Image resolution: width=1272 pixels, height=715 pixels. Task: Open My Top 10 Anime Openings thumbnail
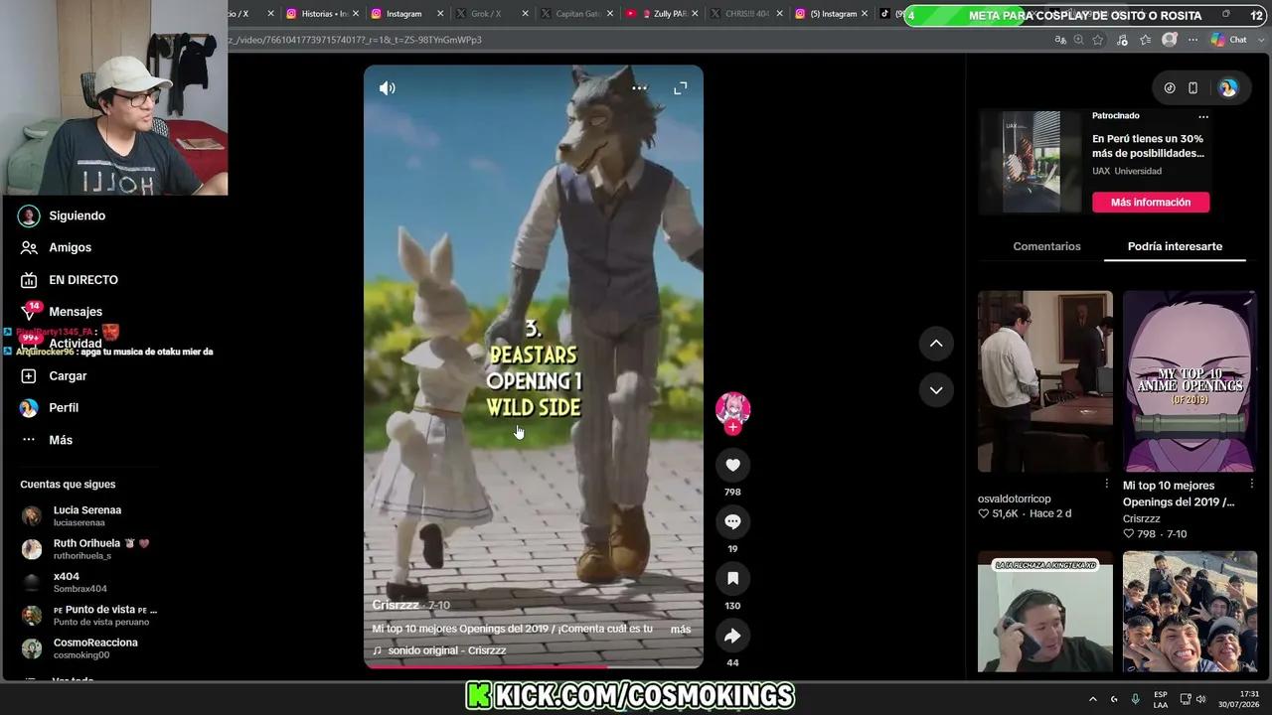(x=1190, y=381)
